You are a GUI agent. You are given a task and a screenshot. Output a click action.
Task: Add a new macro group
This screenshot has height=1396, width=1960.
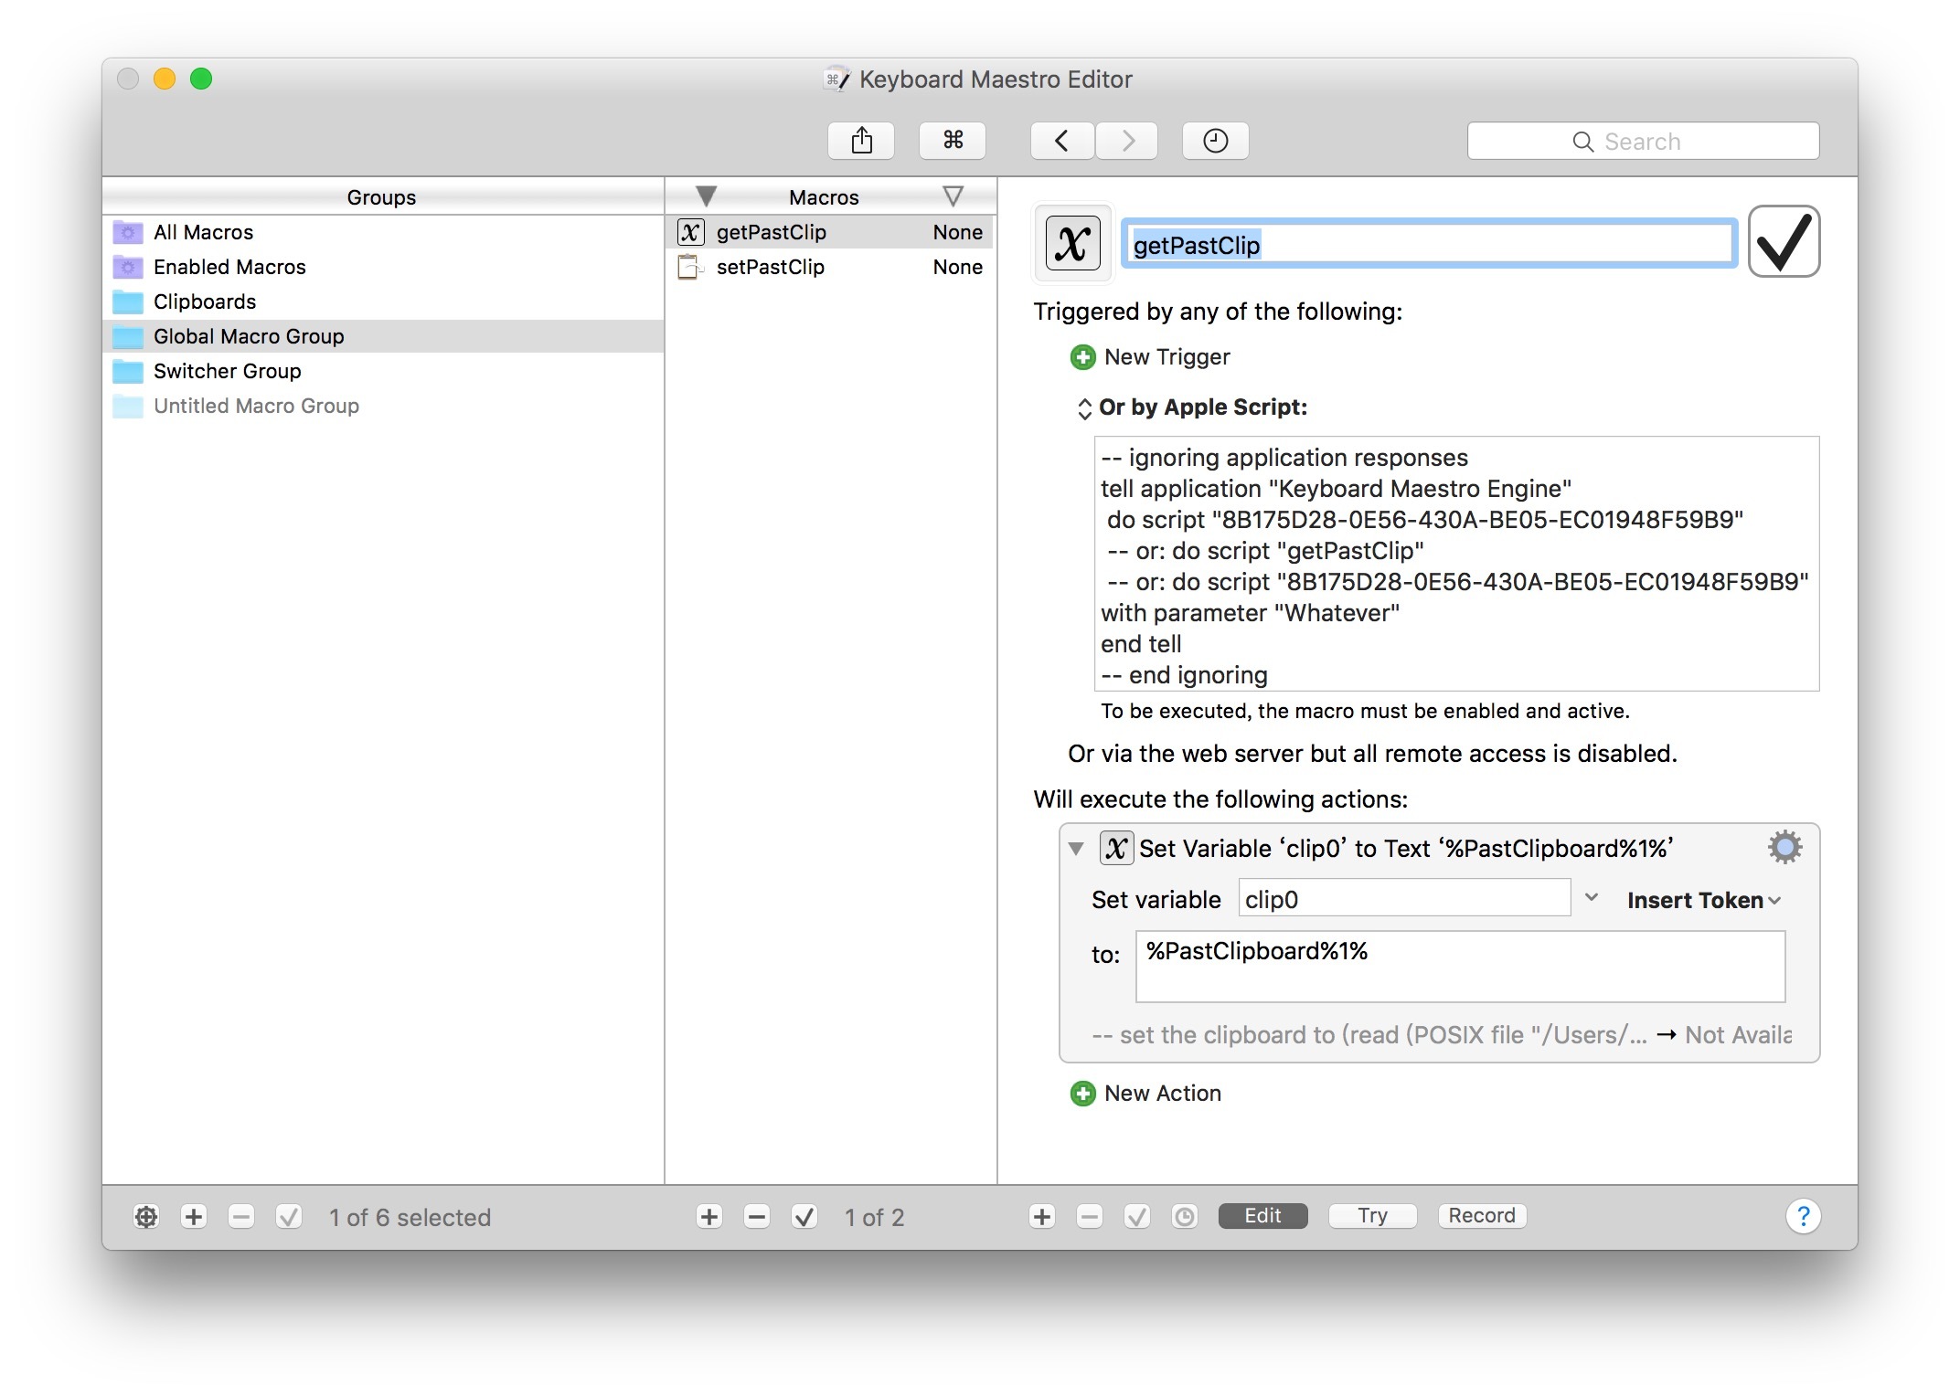tap(194, 1217)
